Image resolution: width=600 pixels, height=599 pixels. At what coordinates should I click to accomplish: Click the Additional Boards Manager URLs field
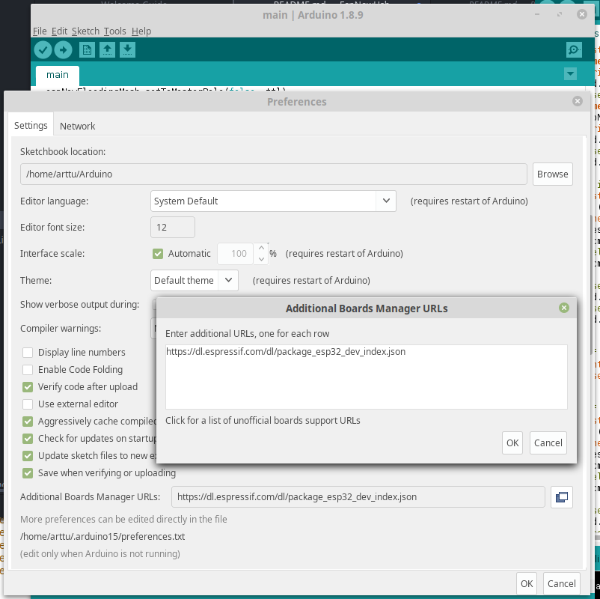coord(358,496)
